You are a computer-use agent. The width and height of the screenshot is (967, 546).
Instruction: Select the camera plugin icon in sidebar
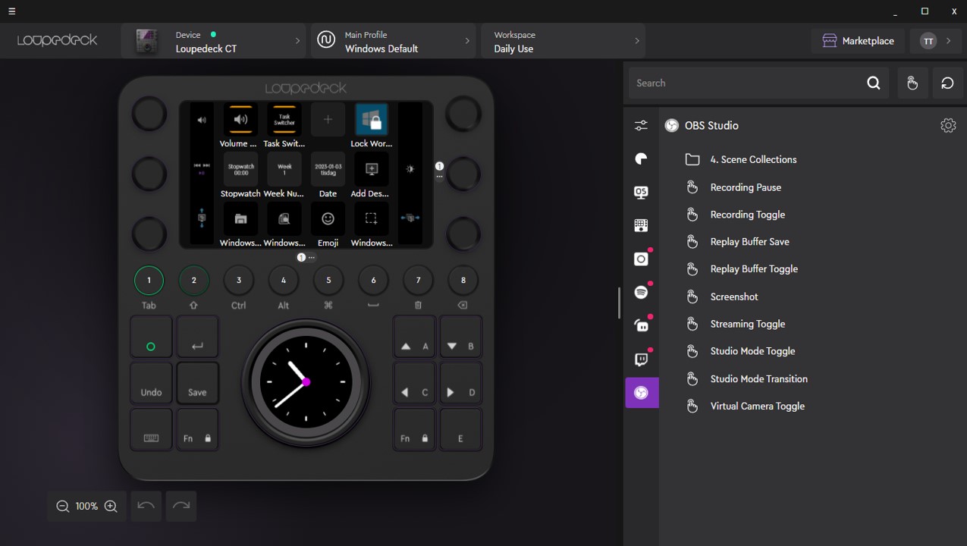(x=641, y=259)
